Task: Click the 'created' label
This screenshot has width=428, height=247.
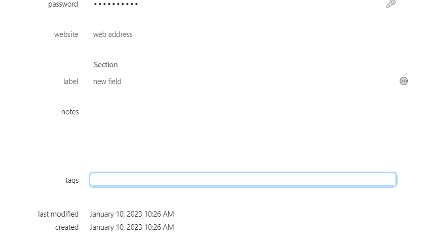Action: pos(67,227)
